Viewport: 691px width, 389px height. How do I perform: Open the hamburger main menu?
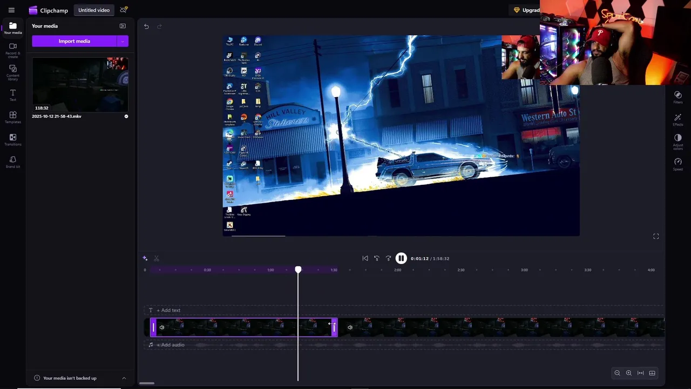pyautogui.click(x=11, y=10)
